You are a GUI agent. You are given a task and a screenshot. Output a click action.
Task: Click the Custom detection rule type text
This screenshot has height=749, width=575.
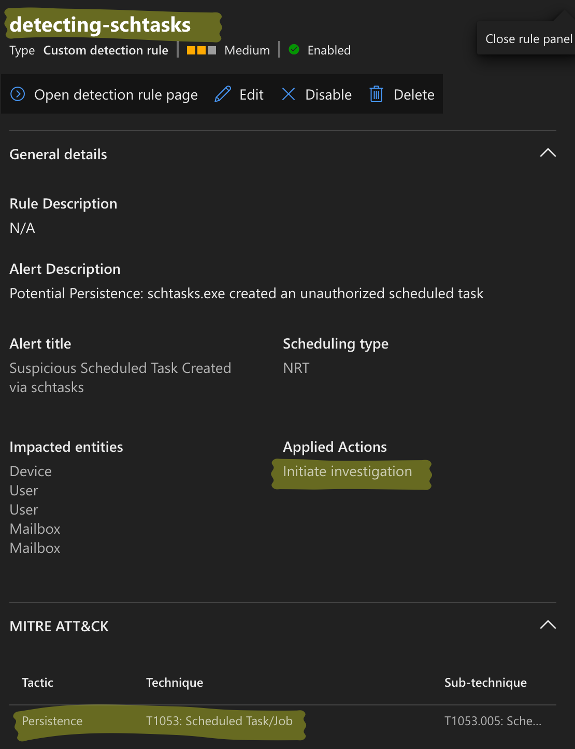point(106,50)
